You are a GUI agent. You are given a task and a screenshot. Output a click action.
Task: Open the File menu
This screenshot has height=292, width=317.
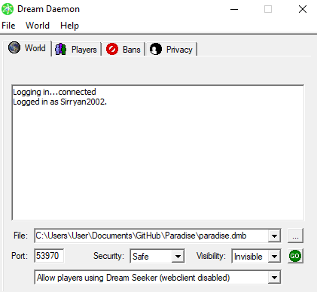(8, 26)
